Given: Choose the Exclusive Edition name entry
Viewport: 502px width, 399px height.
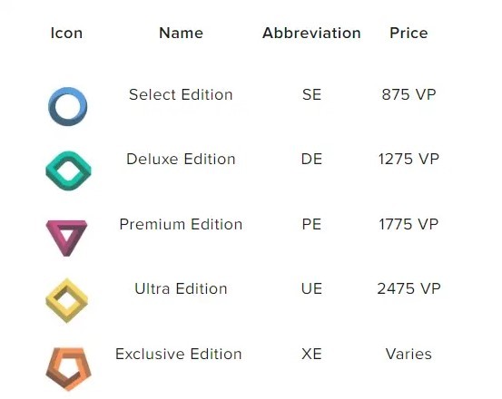Looking at the screenshot, I should (179, 354).
